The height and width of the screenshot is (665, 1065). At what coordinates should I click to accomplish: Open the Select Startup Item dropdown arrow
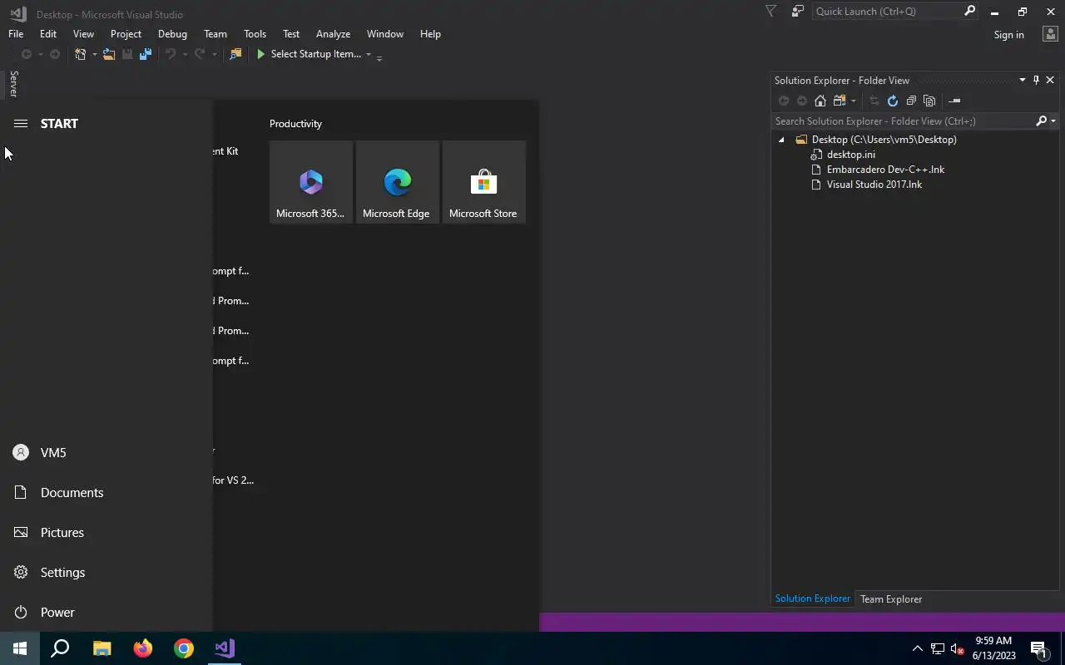369,55
